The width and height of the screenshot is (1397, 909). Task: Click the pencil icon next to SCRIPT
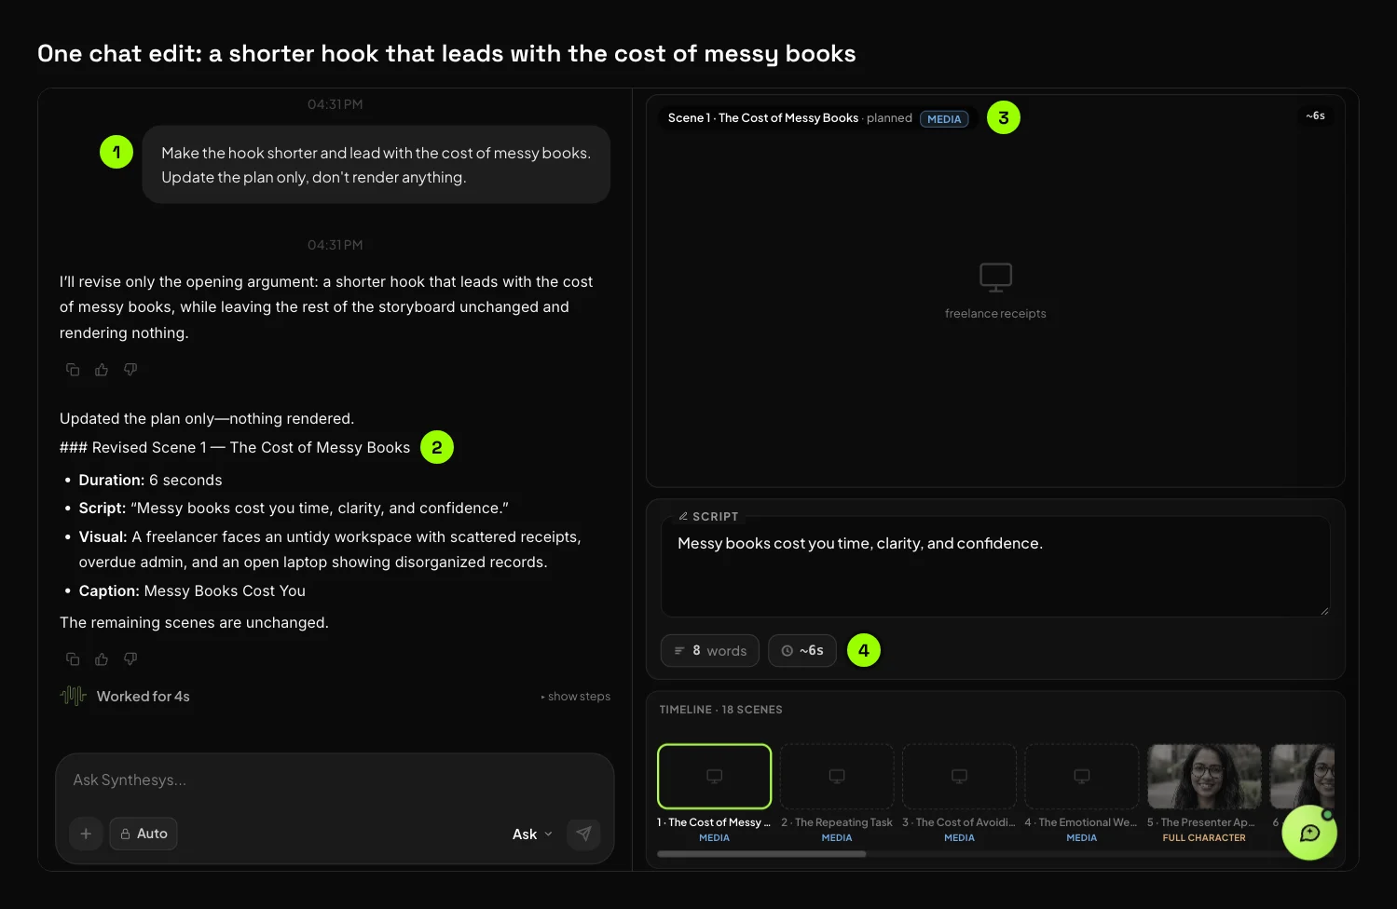[x=683, y=516]
